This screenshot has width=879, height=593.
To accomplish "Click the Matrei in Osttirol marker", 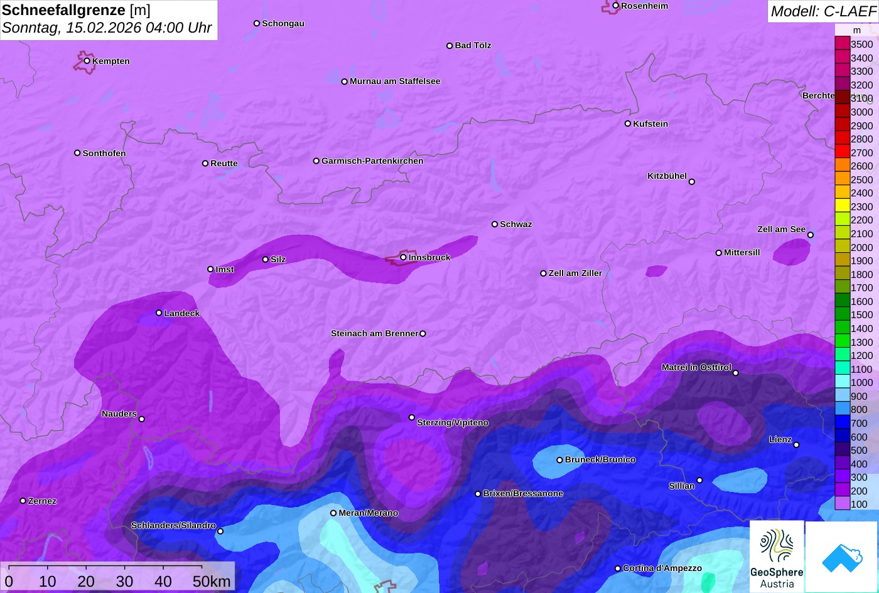I will point(736,373).
